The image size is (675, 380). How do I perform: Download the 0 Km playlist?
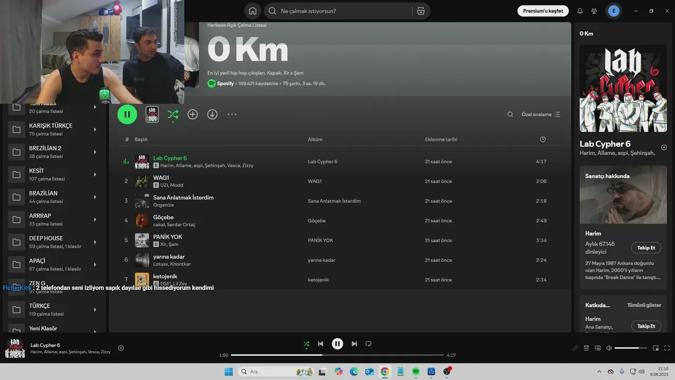pyautogui.click(x=212, y=114)
